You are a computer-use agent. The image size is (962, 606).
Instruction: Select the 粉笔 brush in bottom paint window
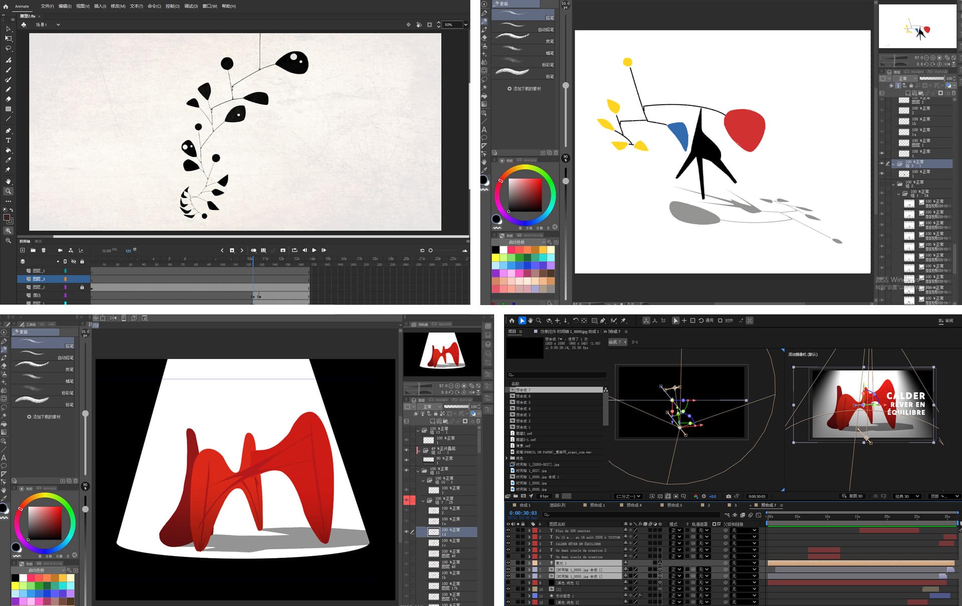click(x=44, y=402)
